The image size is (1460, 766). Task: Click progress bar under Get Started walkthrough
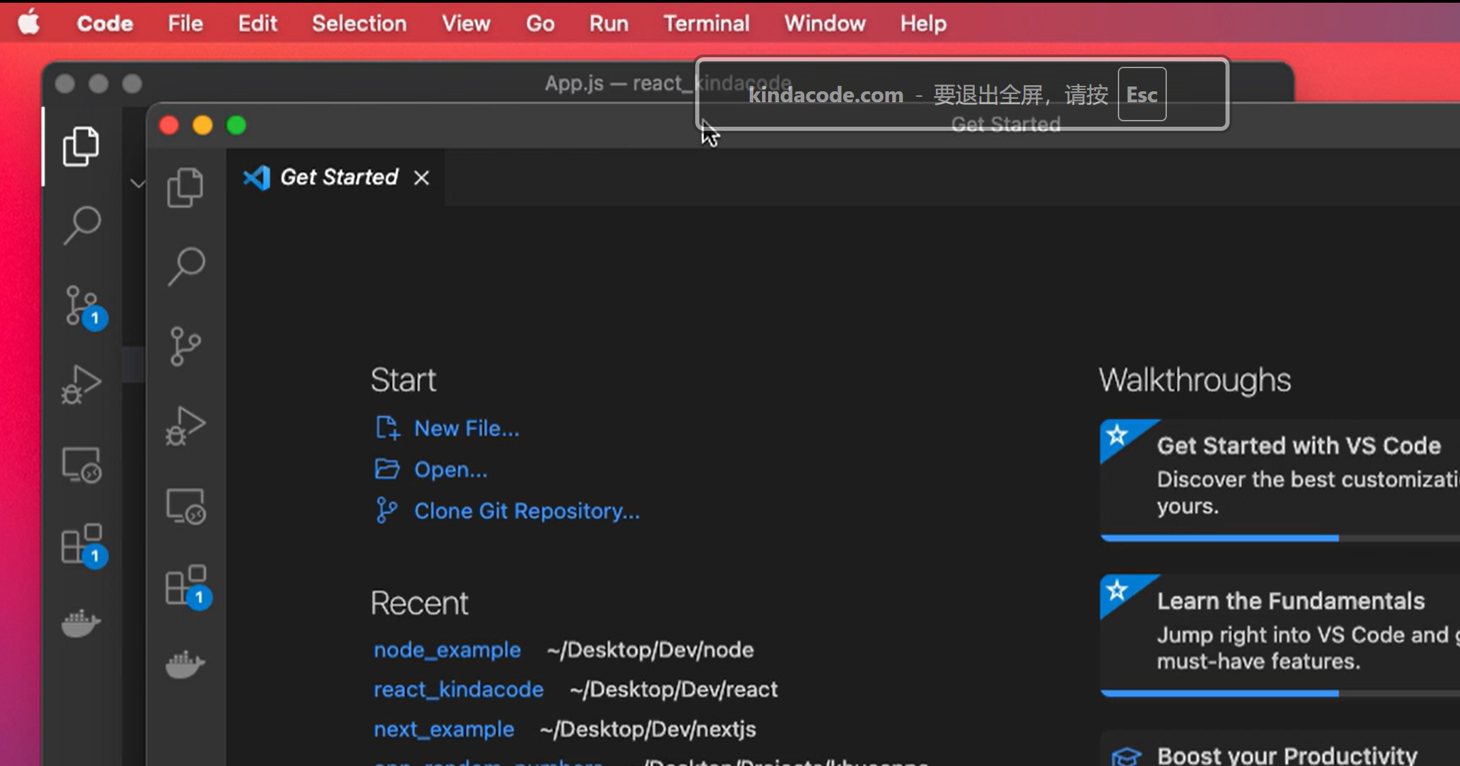pyautogui.click(x=1280, y=538)
